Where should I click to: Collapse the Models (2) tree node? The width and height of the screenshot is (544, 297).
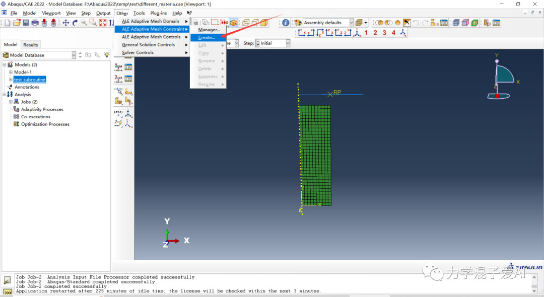5,64
